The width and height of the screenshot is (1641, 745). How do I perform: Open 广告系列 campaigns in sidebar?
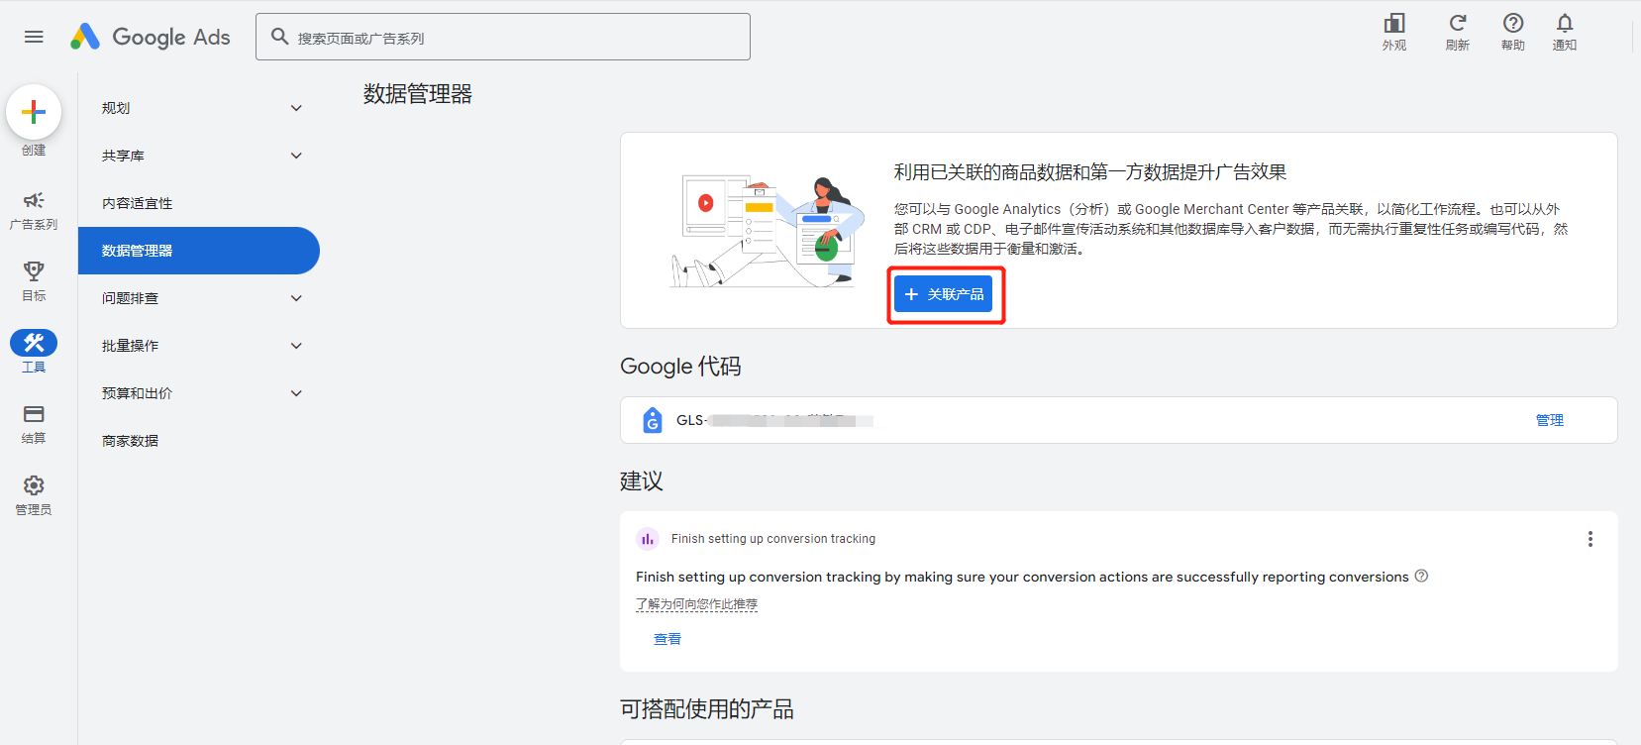pyautogui.click(x=34, y=210)
